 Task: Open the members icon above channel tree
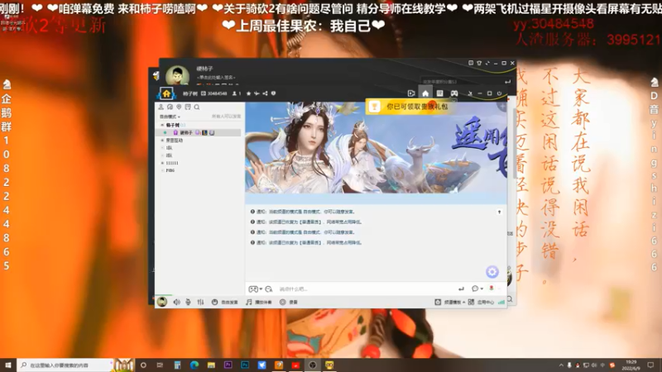[x=161, y=107]
